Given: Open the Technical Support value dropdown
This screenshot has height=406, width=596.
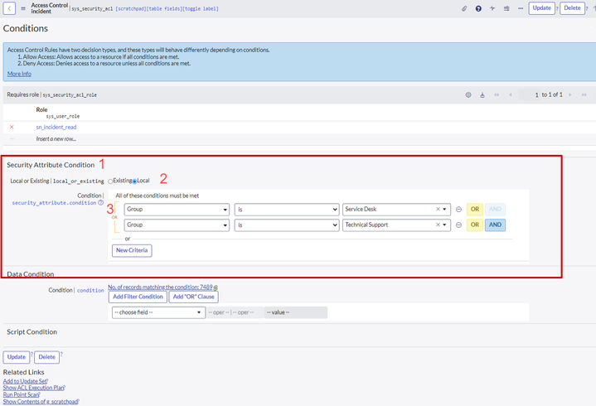Looking at the screenshot, I should click(447, 225).
